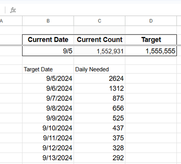The width and height of the screenshot is (181, 164).
Task: Select the Daily Needed label cell
Action: click(x=100, y=69)
